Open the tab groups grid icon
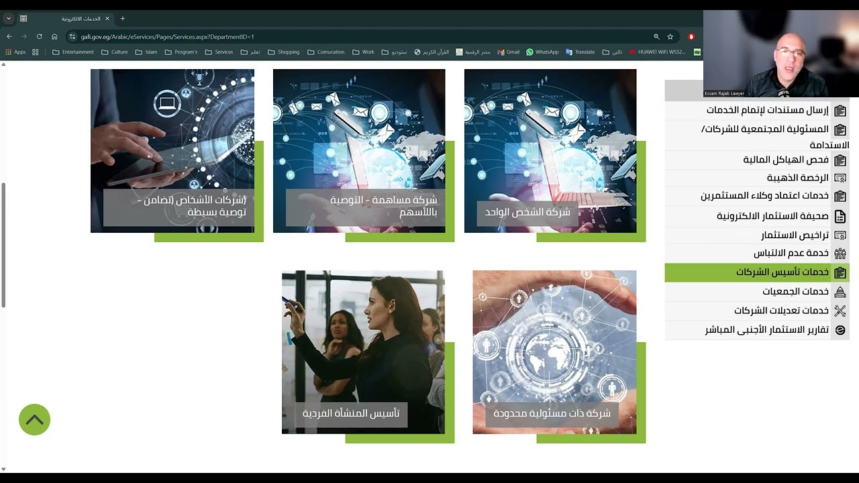 [36, 52]
